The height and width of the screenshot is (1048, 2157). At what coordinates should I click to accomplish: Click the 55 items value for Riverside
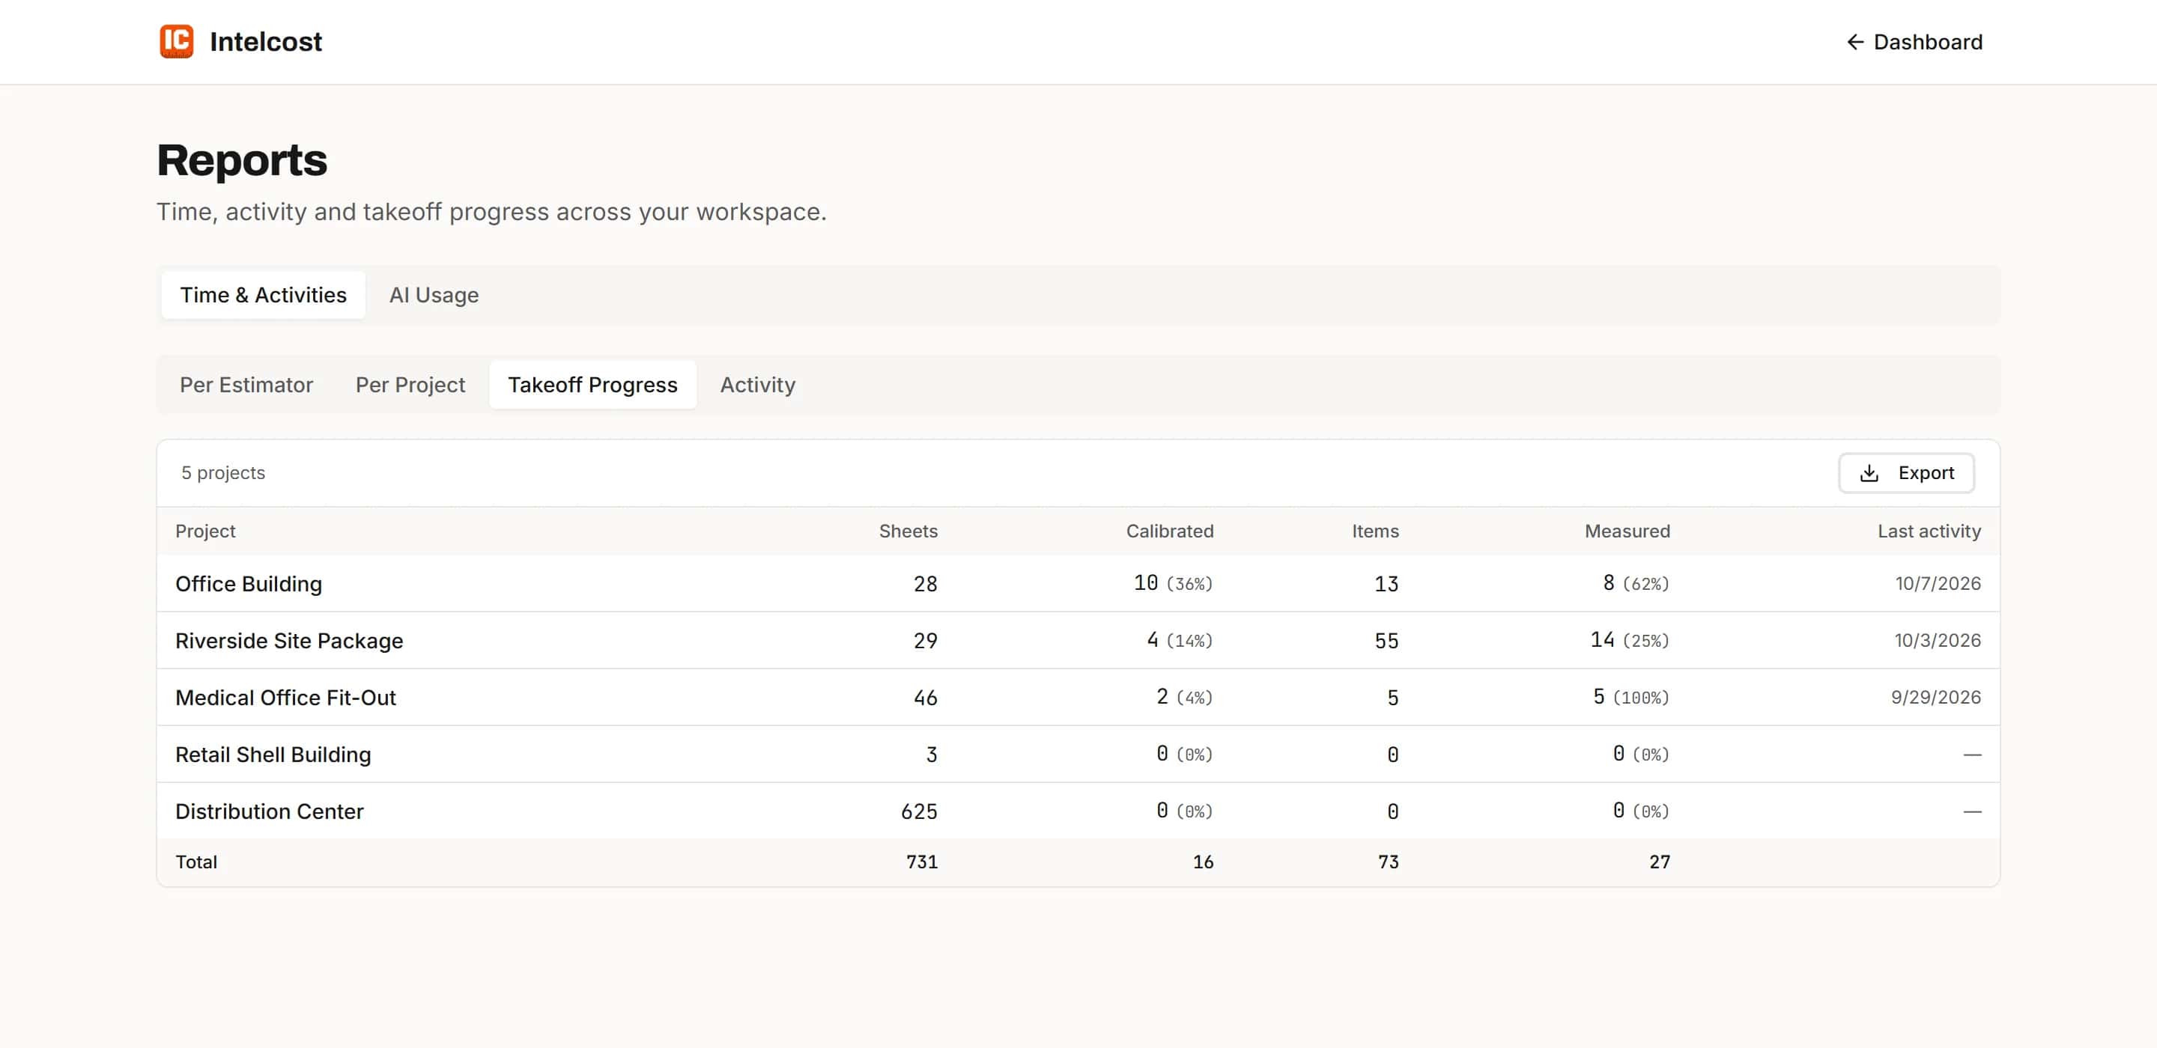click(x=1386, y=640)
